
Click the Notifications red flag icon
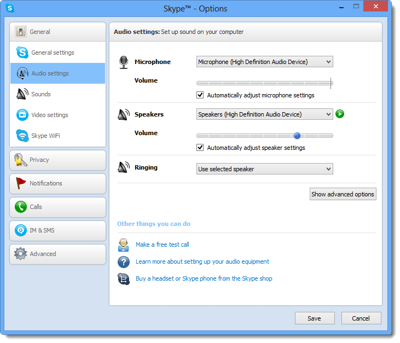(x=20, y=183)
